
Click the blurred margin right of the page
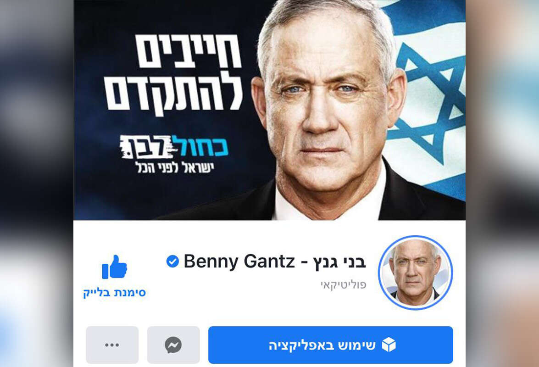click(502, 183)
